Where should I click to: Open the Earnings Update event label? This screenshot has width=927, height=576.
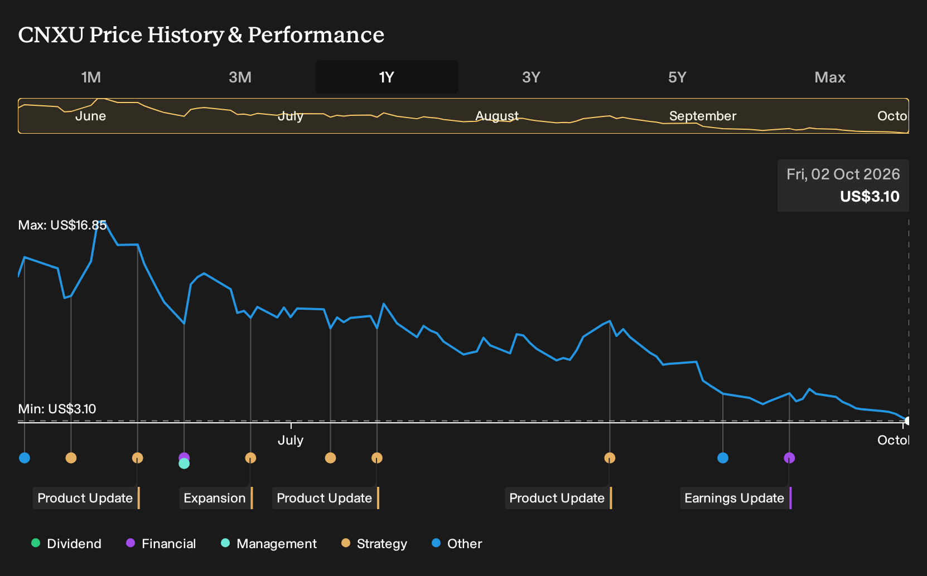tap(736, 498)
